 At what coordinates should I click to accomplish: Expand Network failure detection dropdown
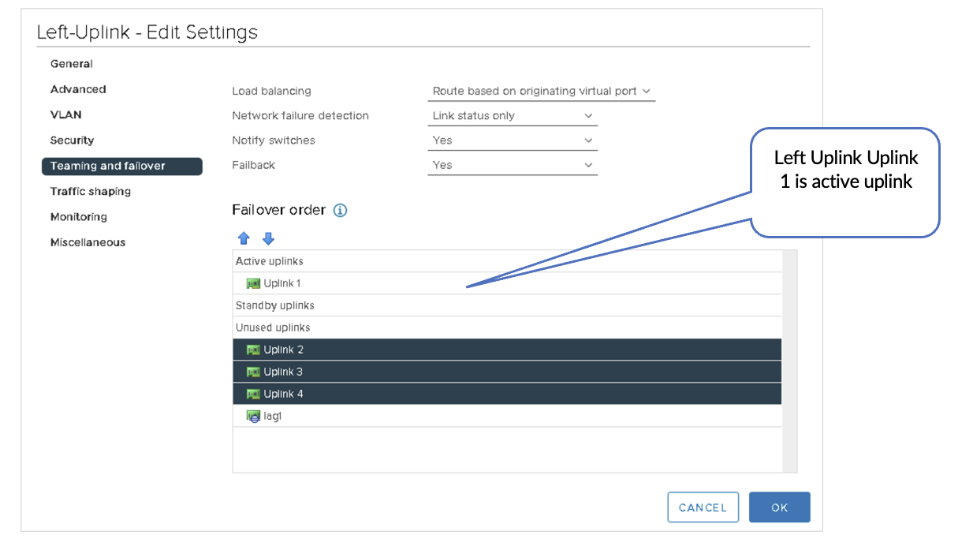(x=512, y=116)
